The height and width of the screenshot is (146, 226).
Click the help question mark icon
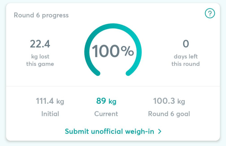210,13
